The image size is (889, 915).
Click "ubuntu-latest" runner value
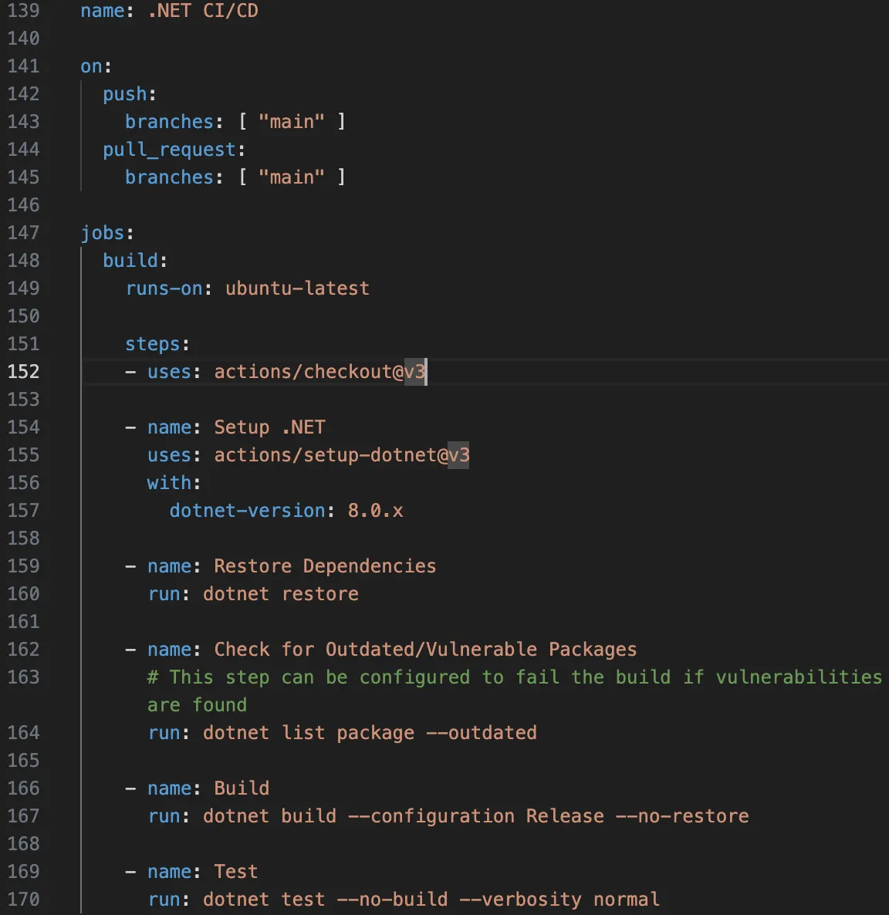tap(297, 288)
